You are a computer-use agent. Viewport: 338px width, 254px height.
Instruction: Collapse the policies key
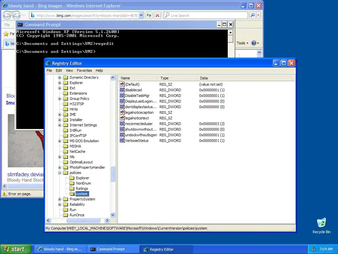pos(59,173)
